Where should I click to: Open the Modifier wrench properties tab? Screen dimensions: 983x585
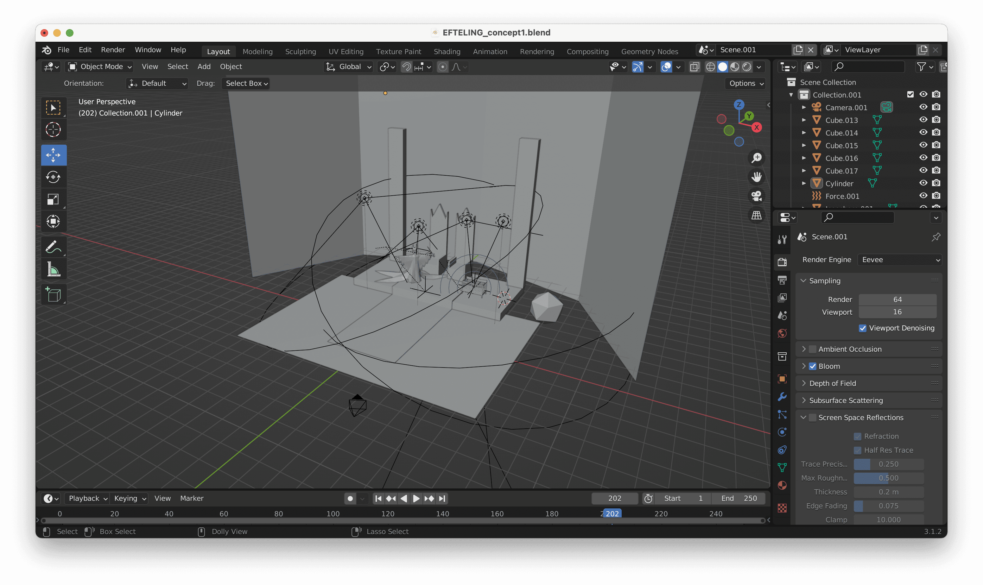pyautogui.click(x=782, y=397)
